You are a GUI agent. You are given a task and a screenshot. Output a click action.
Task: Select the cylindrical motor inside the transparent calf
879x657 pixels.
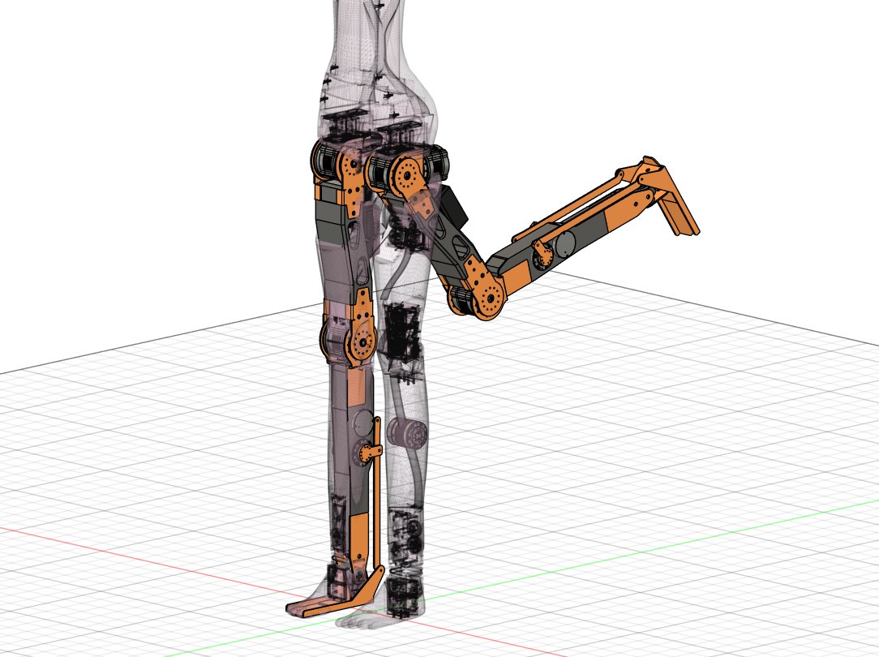click(409, 435)
